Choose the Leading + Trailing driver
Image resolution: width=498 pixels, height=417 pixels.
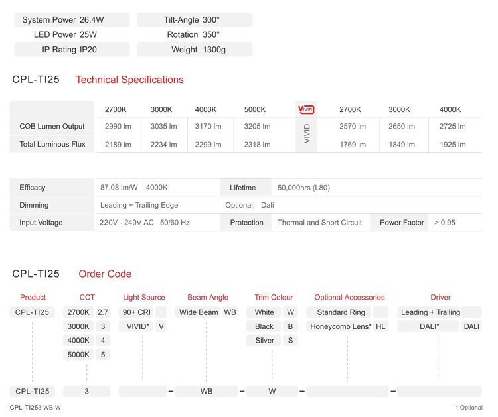429,312
